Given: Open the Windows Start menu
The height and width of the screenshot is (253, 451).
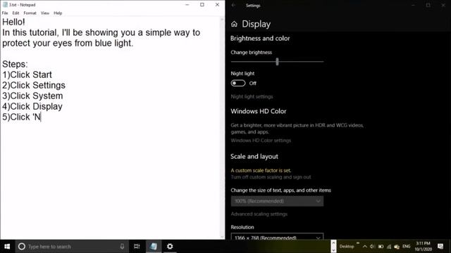Looking at the screenshot, I should [x=7, y=247].
